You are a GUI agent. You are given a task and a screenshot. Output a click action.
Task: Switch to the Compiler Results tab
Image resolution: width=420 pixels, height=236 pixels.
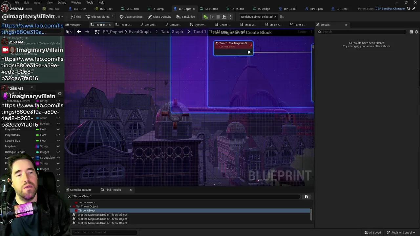pos(78,190)
